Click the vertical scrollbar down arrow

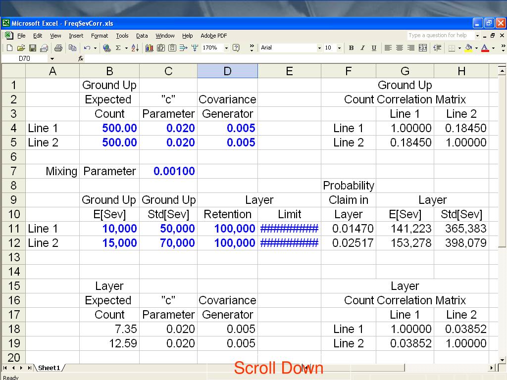pyautogui.click(x=502, y=359)
